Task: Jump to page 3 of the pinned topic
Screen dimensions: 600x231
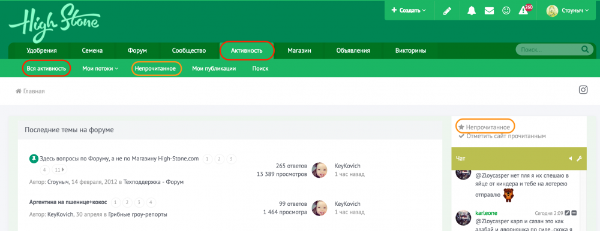Action: [x=231, y=159]
